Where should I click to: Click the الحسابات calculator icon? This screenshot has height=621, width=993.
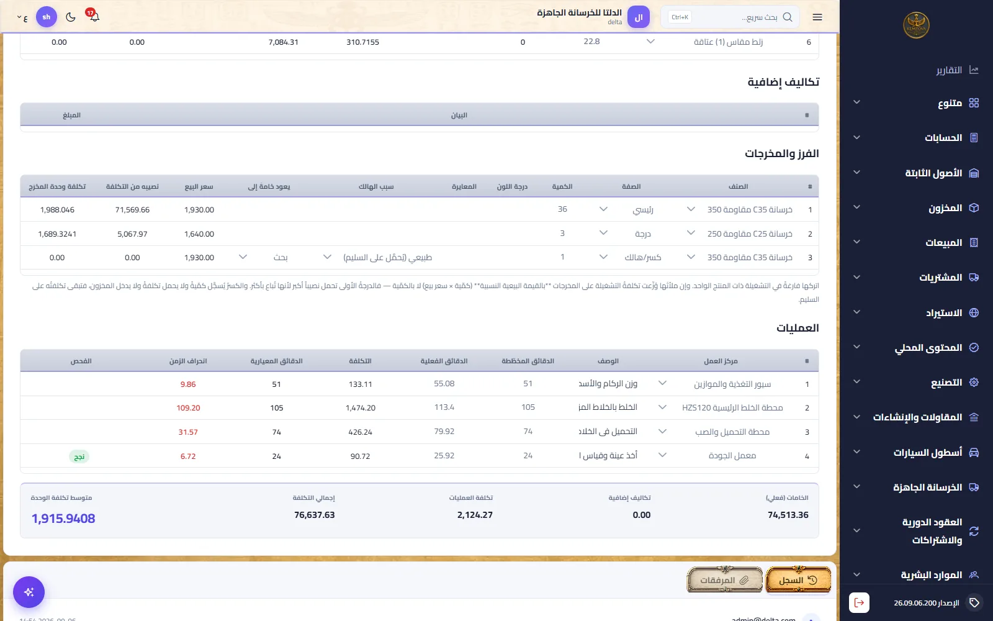click(x=974, y=138)
